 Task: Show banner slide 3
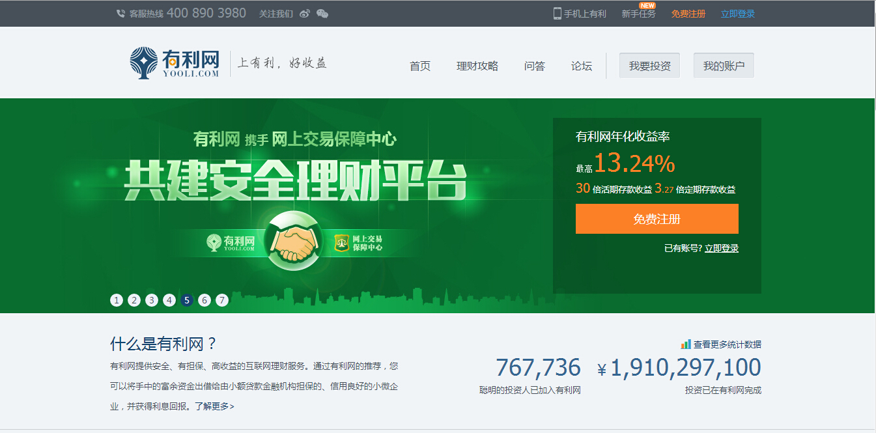(x=152, y=300)
